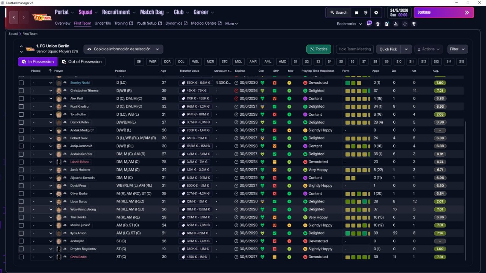The width and height of the screenshot is (486, 273).
Task: Open the Recruitment menu
Action: (116, 12)
